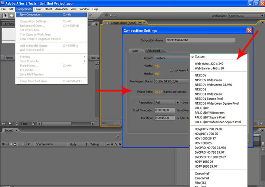Pick the Web Video, 320 x 240 preset

[x=210, y=63]
